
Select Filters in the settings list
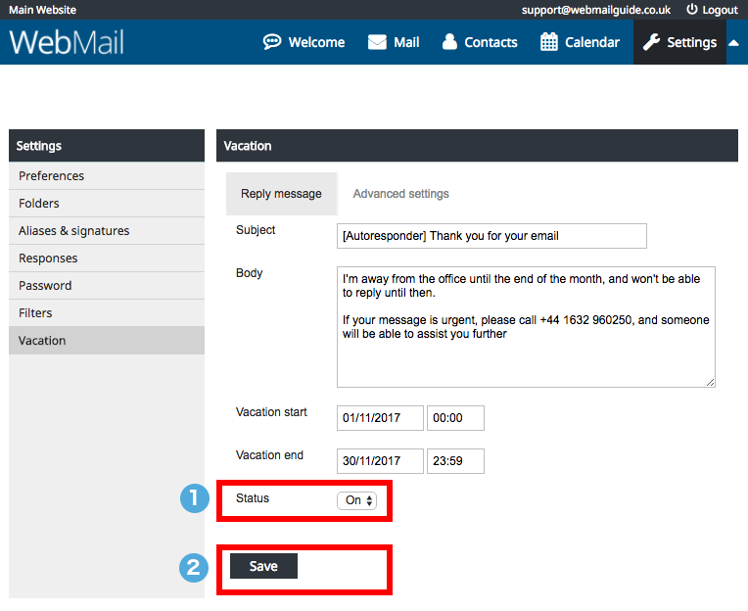pos(35,313)
